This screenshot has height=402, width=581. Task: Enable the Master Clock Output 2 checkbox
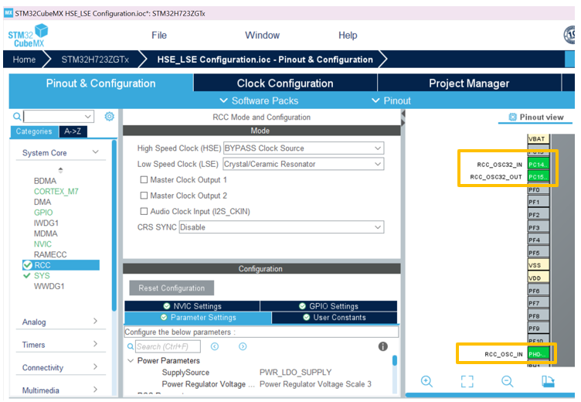[144, 196]
